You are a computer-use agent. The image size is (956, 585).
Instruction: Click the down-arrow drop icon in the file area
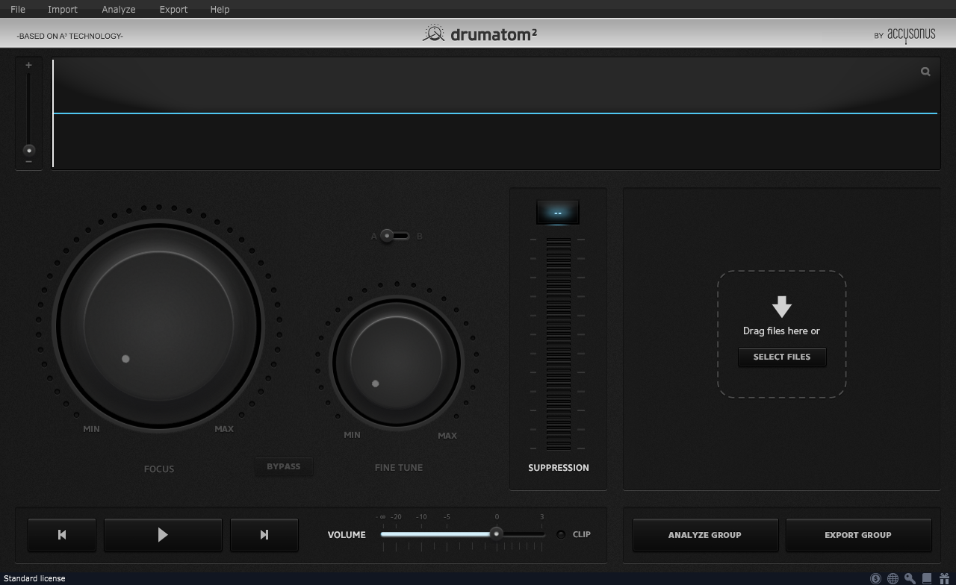pos(782,307)
